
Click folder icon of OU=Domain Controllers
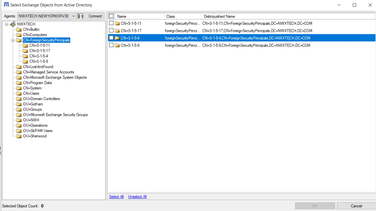(19, 99)
